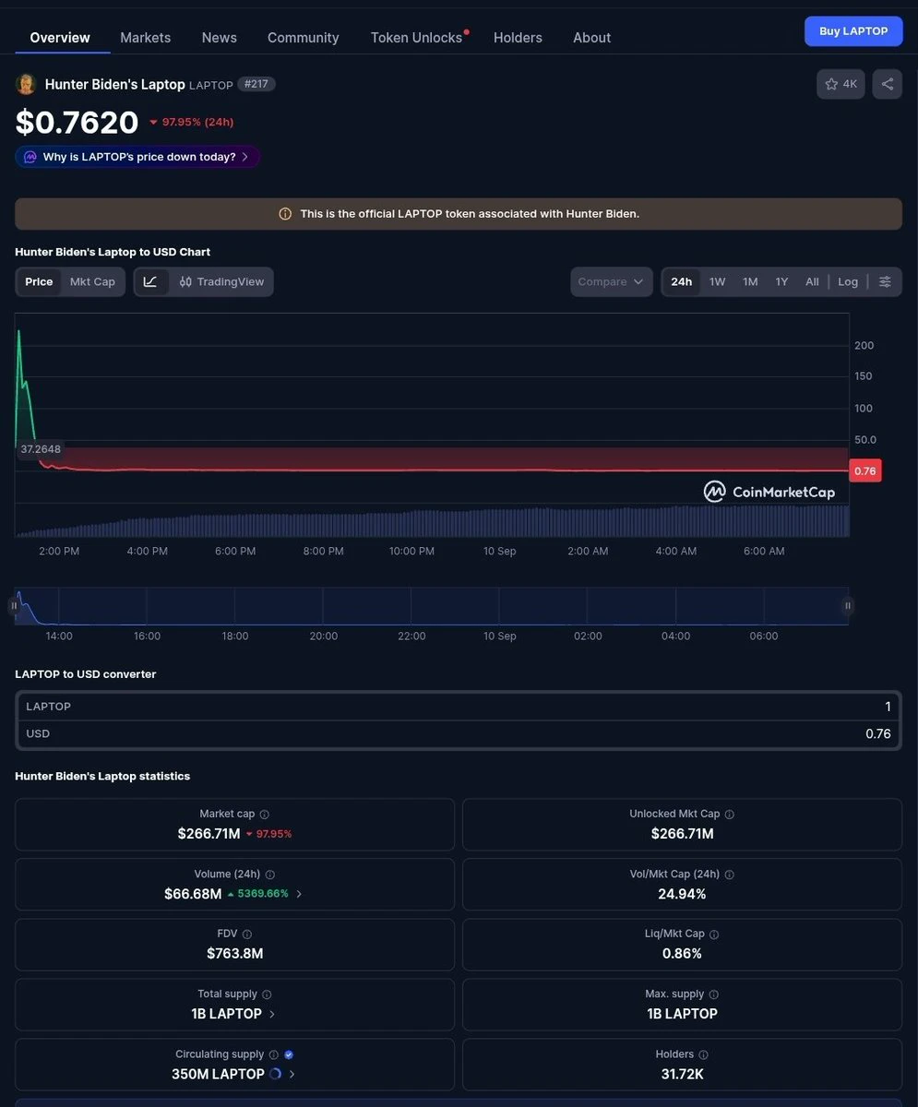
Task: Click the 0.86% Liq/Mkt Cap value
Action: [x=682, y=954]
